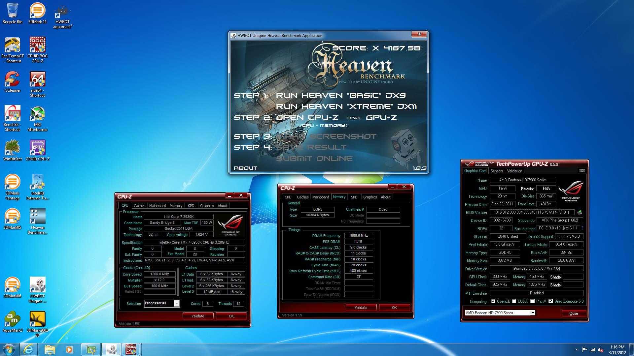Click OK in the left CPU-Z window
This screenshot has height=356, width=634.
click(x=231, y=316)
